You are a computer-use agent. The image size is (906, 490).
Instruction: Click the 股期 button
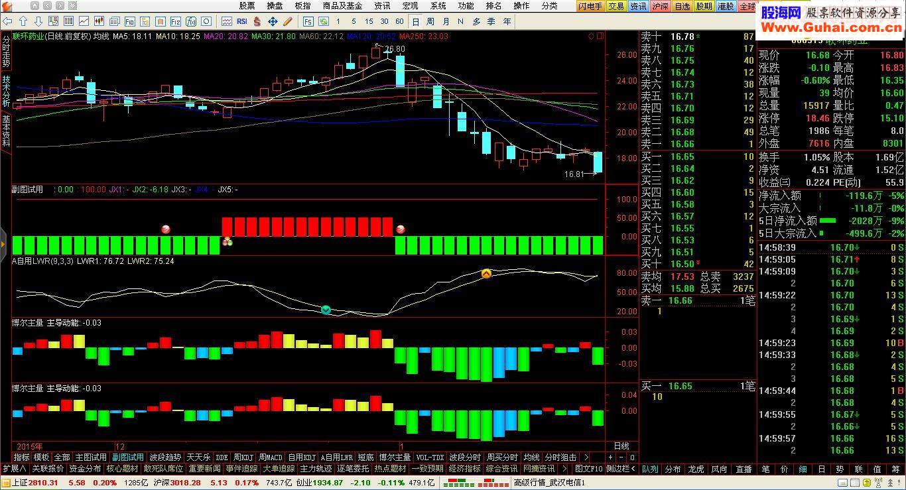click(704, 6)
